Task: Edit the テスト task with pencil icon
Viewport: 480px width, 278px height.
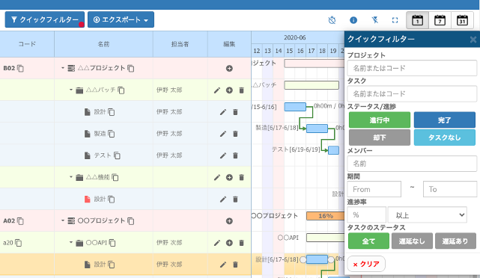Action: point(223,155)
